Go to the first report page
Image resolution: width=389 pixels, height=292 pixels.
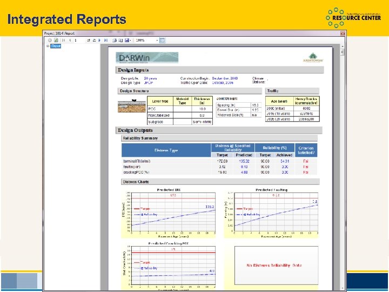tap(64, 40)
